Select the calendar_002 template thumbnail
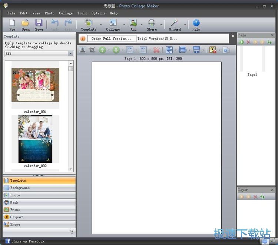This screenshot has height=245, width=278. [35, 139]
